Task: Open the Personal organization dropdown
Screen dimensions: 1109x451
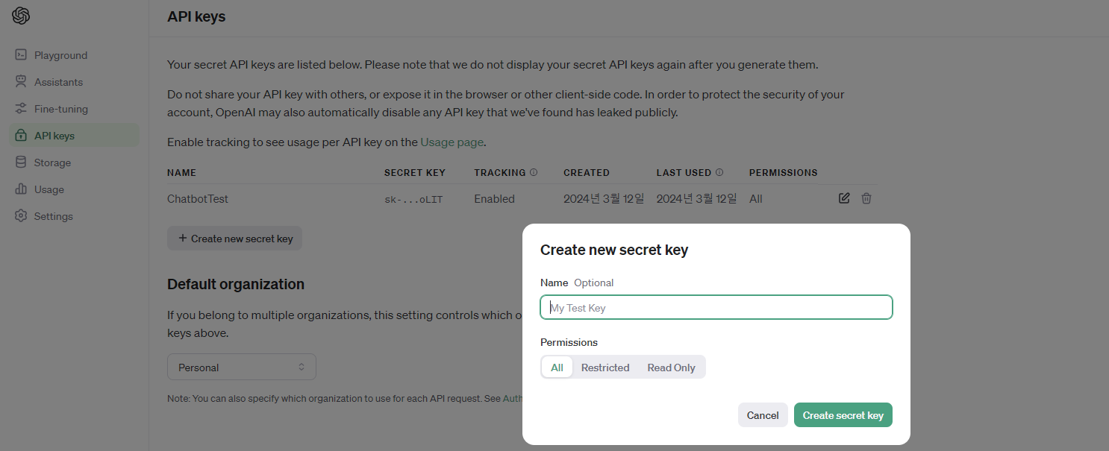Action: coord(242,367)
